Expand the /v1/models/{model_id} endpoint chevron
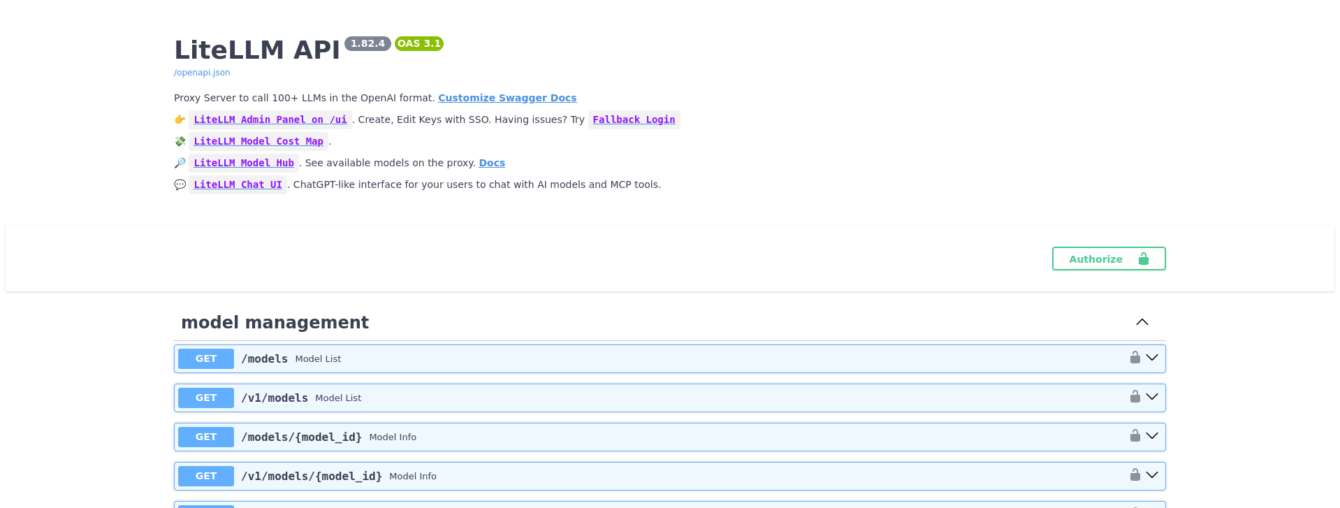 point(1152,475)
